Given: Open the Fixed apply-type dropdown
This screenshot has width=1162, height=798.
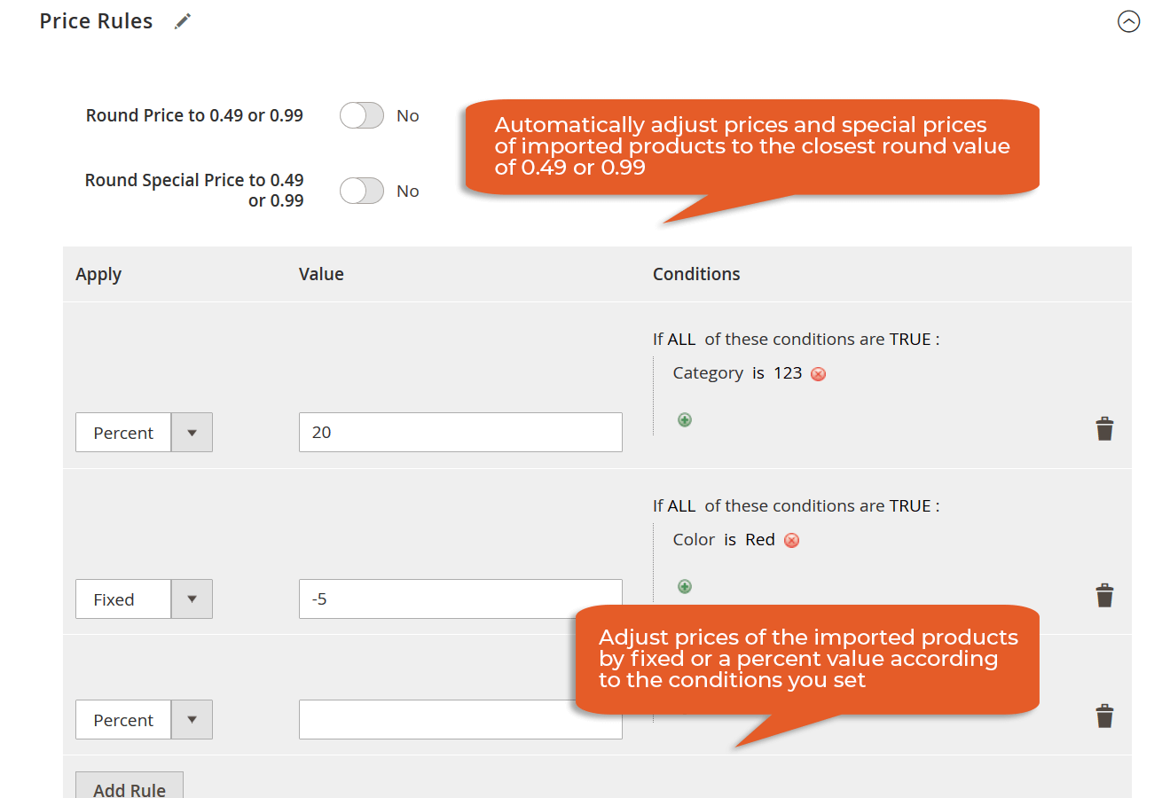Looking at the screenshot, I should coord(144,600).
